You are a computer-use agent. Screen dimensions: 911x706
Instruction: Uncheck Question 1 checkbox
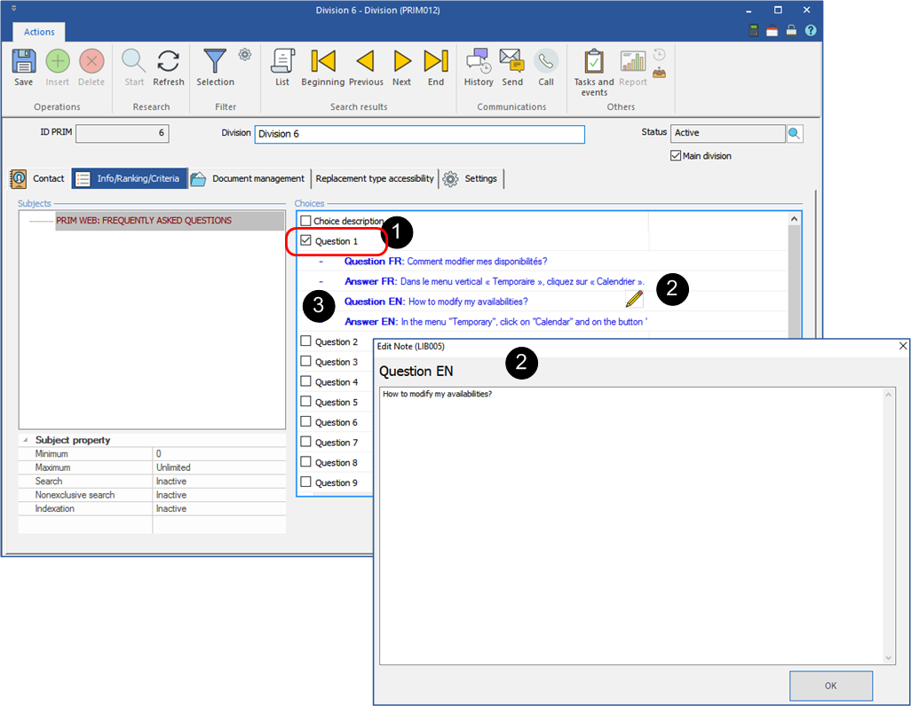[x=305, y=240]
